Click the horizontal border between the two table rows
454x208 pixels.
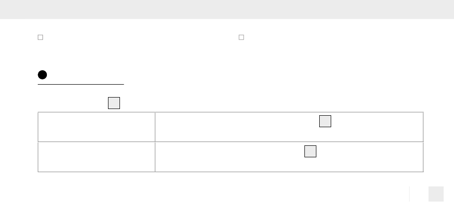[230, 142]
